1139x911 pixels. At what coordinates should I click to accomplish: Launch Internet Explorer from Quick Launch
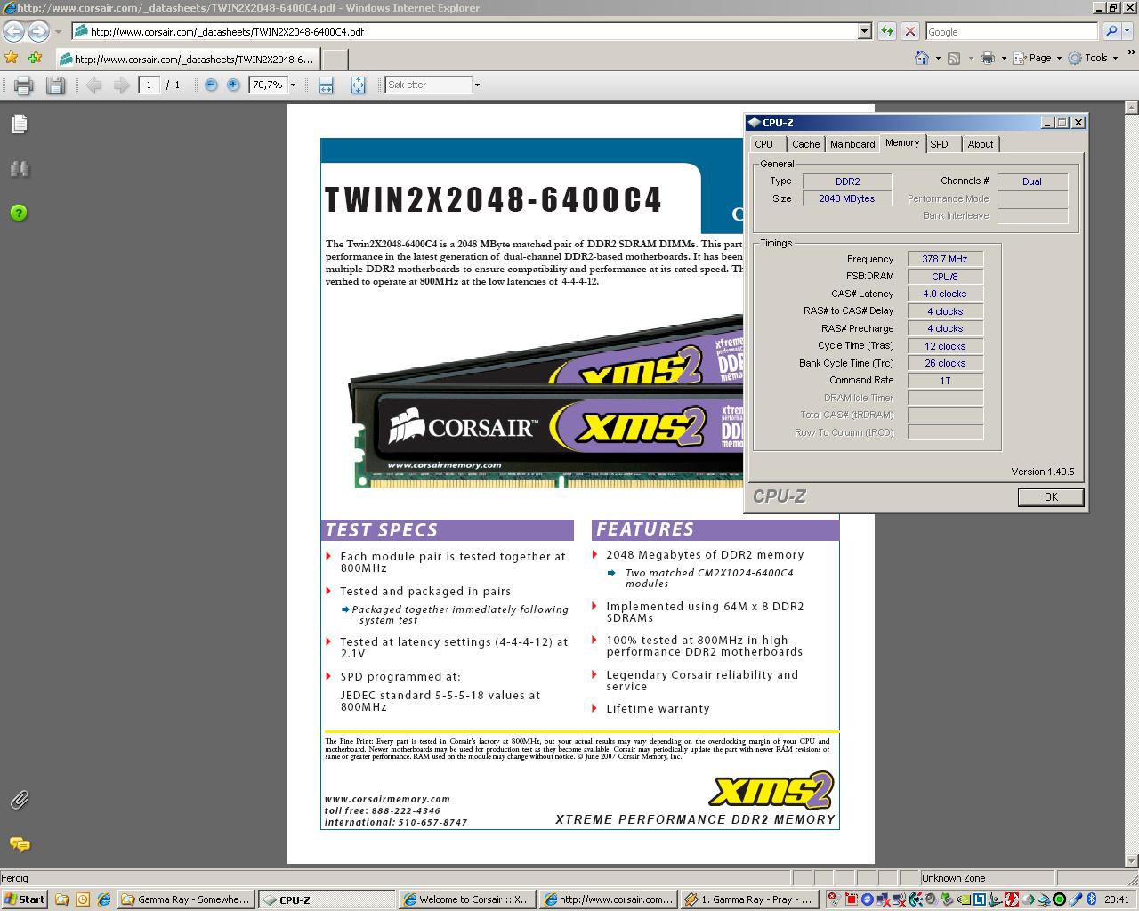(103, 899)
